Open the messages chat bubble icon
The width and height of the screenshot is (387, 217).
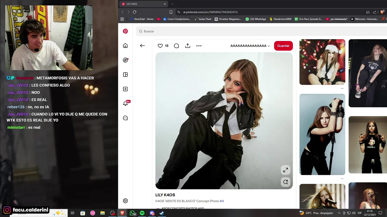tap(125, 118)
